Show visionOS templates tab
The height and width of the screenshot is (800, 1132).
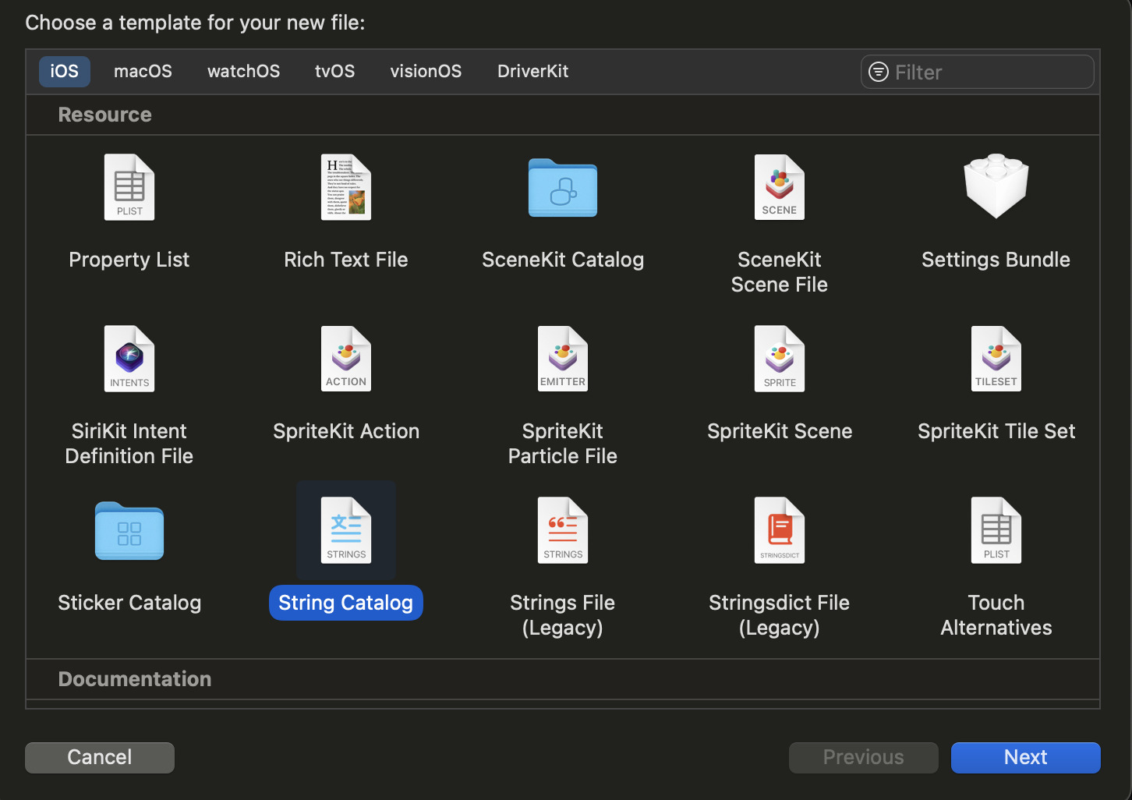tap(426, 72)
